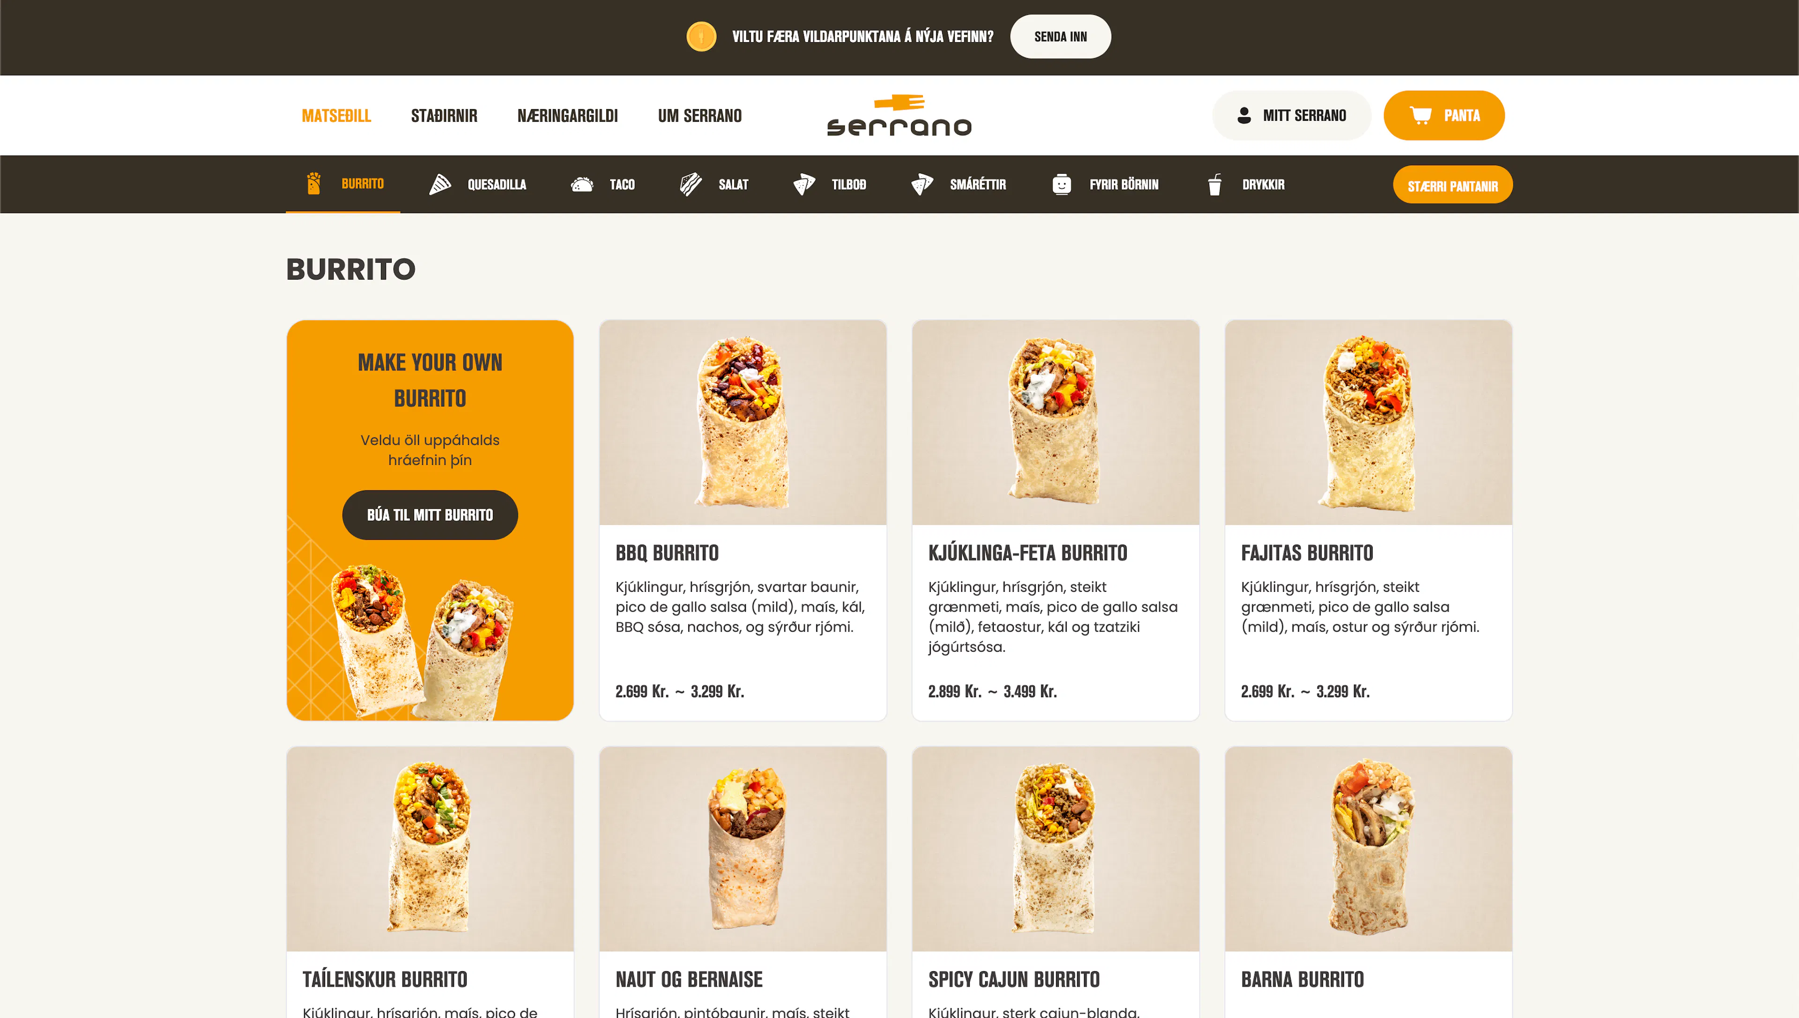Click the gold coin loyalty icon

[x=701, y=37]
